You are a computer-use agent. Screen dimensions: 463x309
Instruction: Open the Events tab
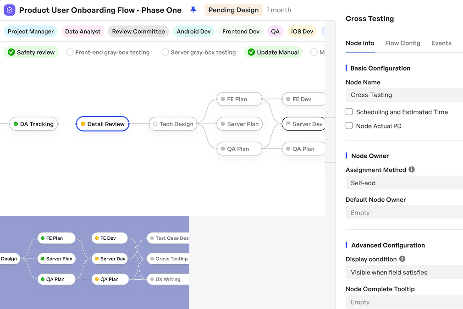pos(441,43)
